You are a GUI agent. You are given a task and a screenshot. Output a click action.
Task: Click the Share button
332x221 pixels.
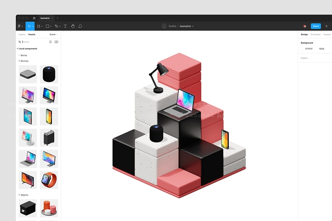[316, 26]
